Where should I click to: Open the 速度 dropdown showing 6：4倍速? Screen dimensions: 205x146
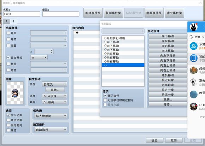(x=54, y=96)
